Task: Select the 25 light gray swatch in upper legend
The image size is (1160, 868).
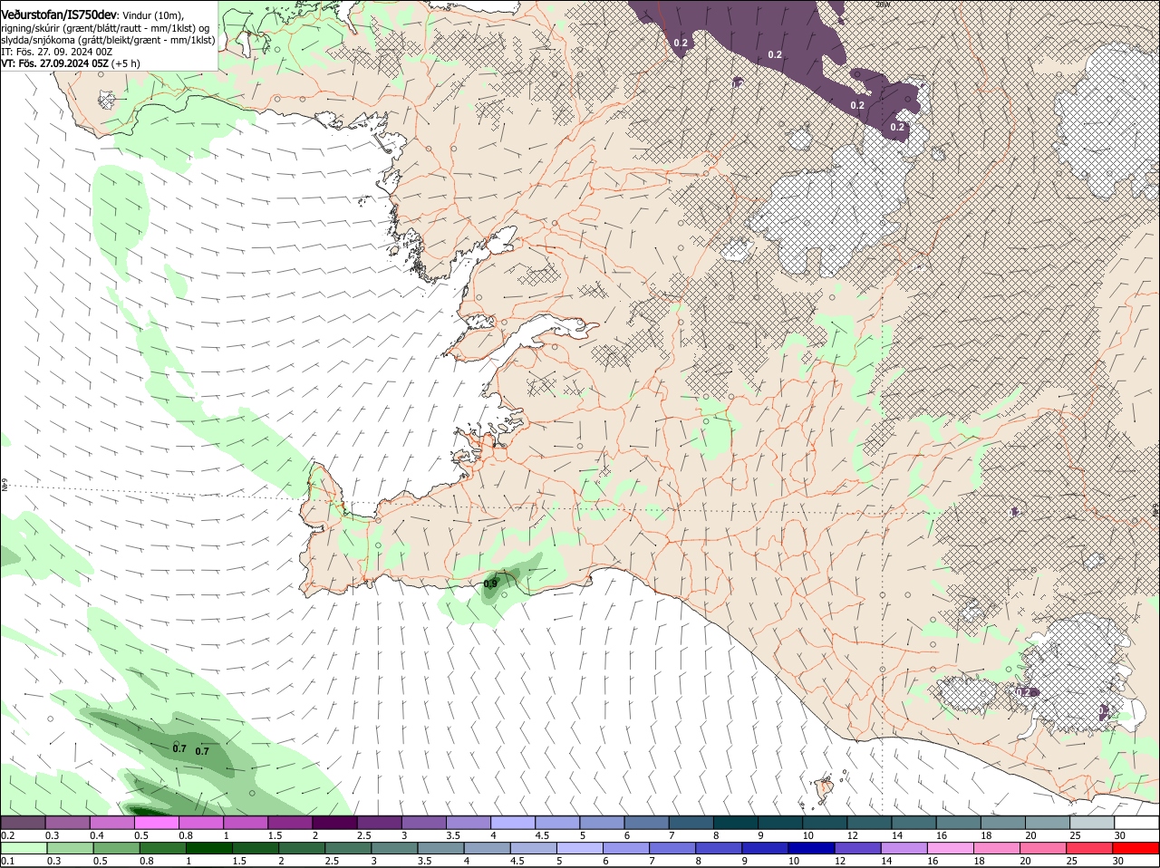Action: coord(1092,822)
